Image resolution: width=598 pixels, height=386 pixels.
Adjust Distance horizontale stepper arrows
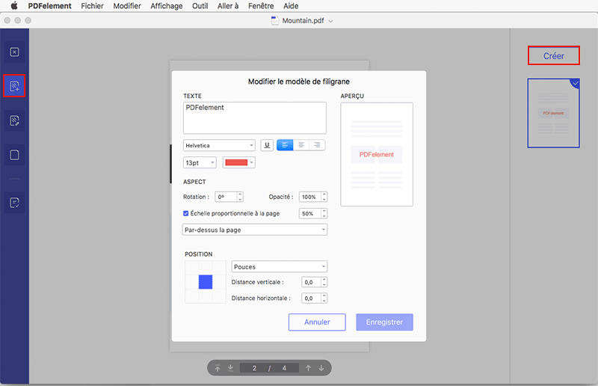pyautogui.click(x=324, y=298)
